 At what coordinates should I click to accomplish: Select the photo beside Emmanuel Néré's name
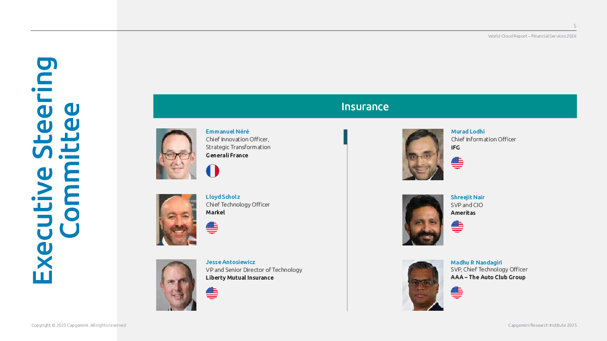(x=176, y=154)
